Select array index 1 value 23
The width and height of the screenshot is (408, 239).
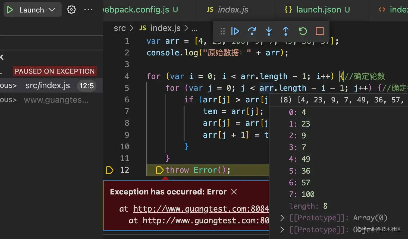[x=299, y=124]
